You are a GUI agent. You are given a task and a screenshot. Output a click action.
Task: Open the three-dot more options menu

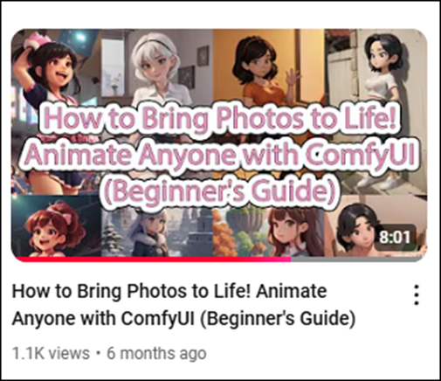click(x=417, y=295)
